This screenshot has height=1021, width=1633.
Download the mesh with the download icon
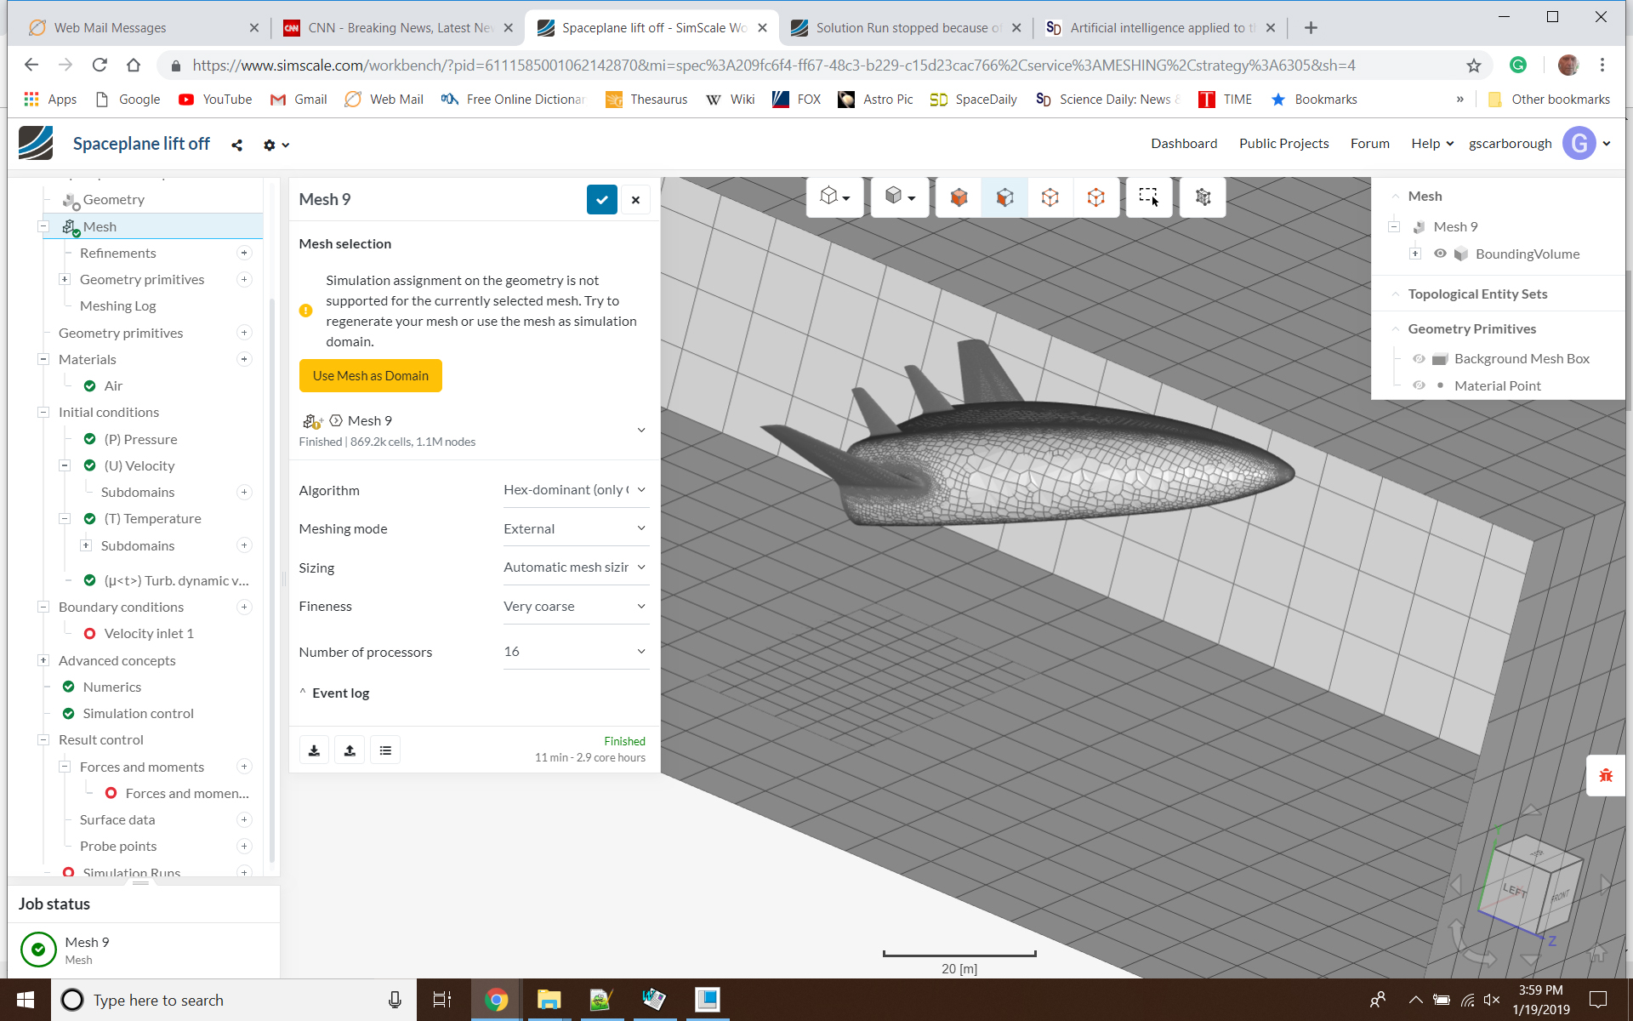click(x=313, y=749)
